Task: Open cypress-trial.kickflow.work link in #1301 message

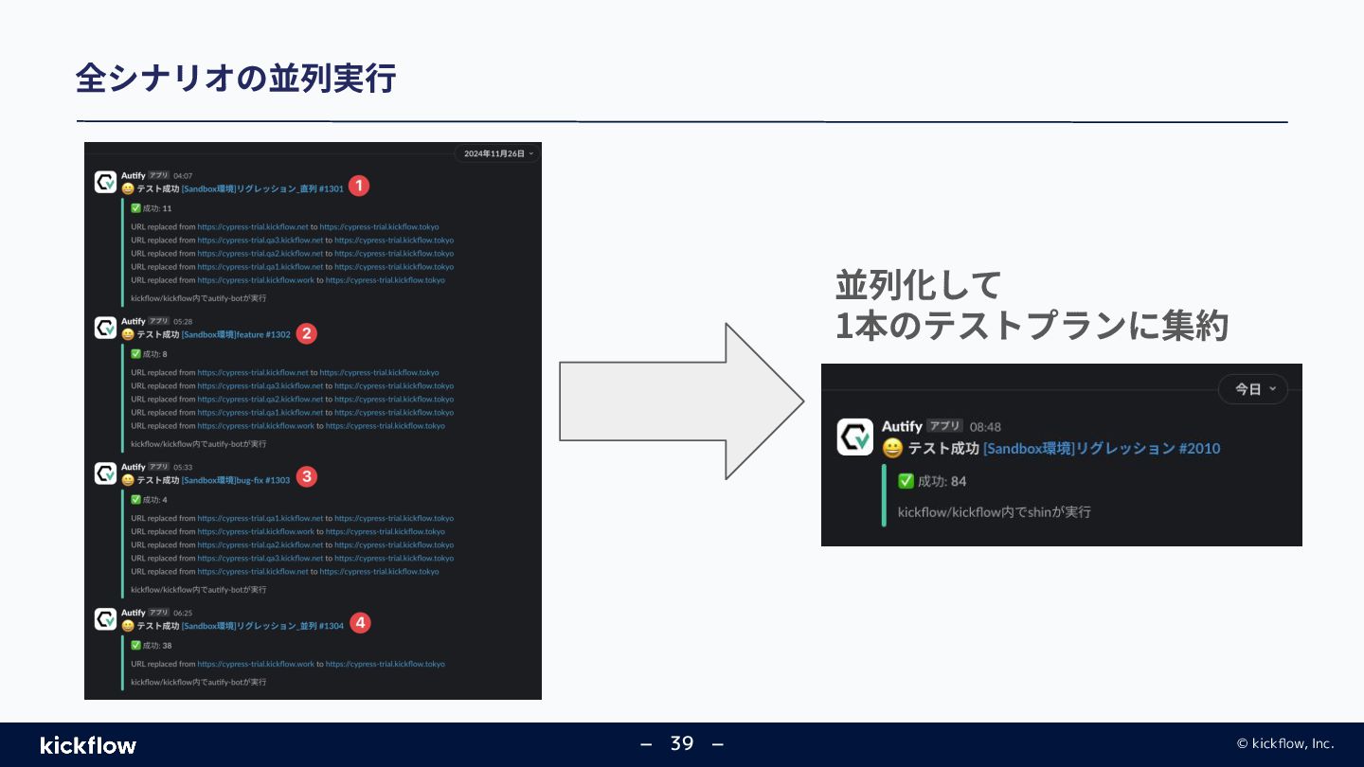Action: [x=256, y=280]
